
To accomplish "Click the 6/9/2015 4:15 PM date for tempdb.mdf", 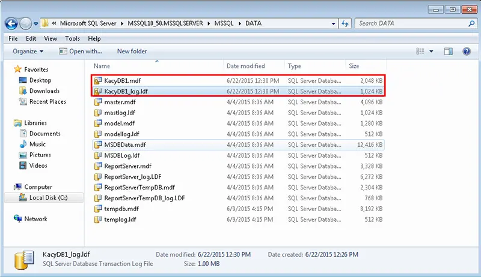I will point(250,209).
